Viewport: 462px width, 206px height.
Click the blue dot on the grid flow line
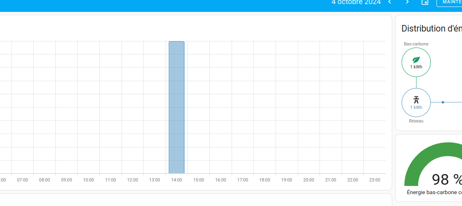coord(443,102)
